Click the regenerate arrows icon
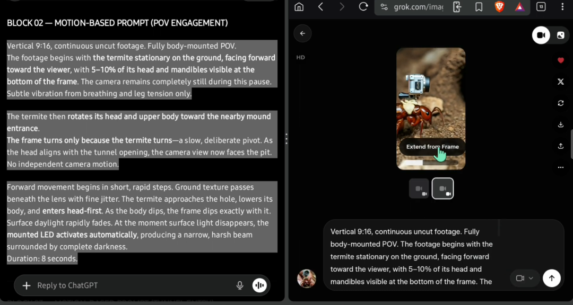Image resolution: width=573 pixels, height=305 pixels. (561, 103)
